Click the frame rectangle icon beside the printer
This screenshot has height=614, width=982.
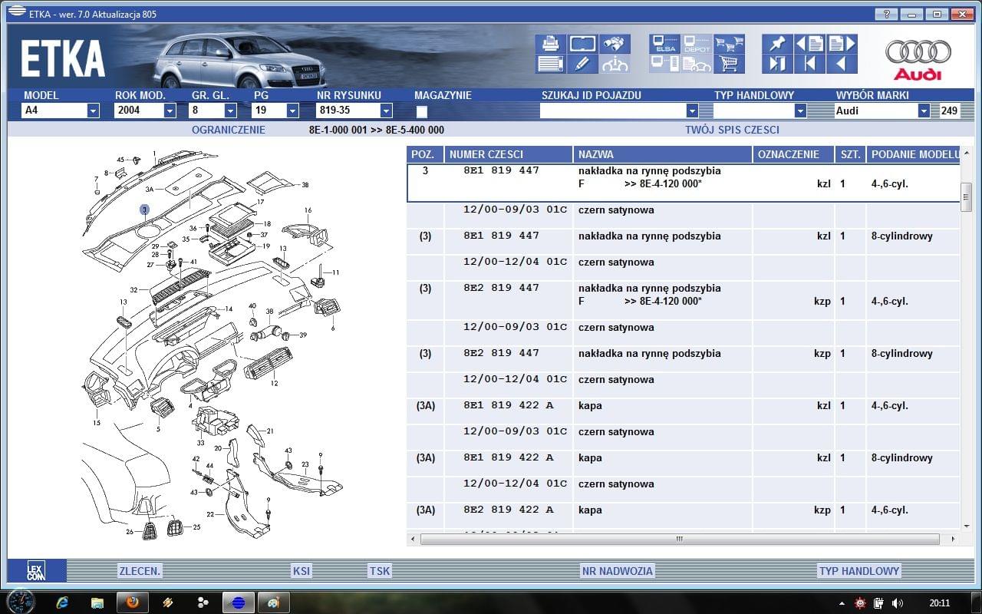point(582,44)
